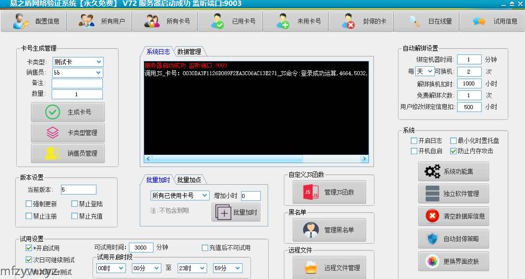Check the 开启日志 option
This screenshot has height=279, width=525.
414,141
